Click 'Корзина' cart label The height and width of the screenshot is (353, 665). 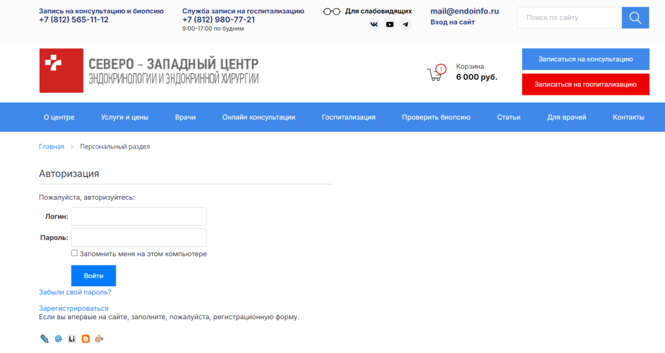tap(470, 66)
